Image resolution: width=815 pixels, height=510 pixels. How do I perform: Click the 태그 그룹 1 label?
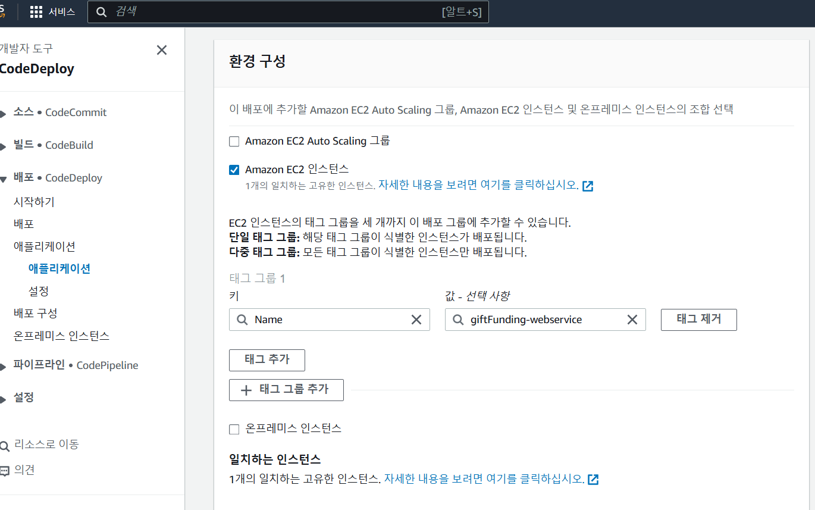257,279
